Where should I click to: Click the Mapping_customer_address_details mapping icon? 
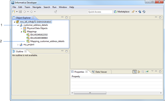click(x=28, y=41)
